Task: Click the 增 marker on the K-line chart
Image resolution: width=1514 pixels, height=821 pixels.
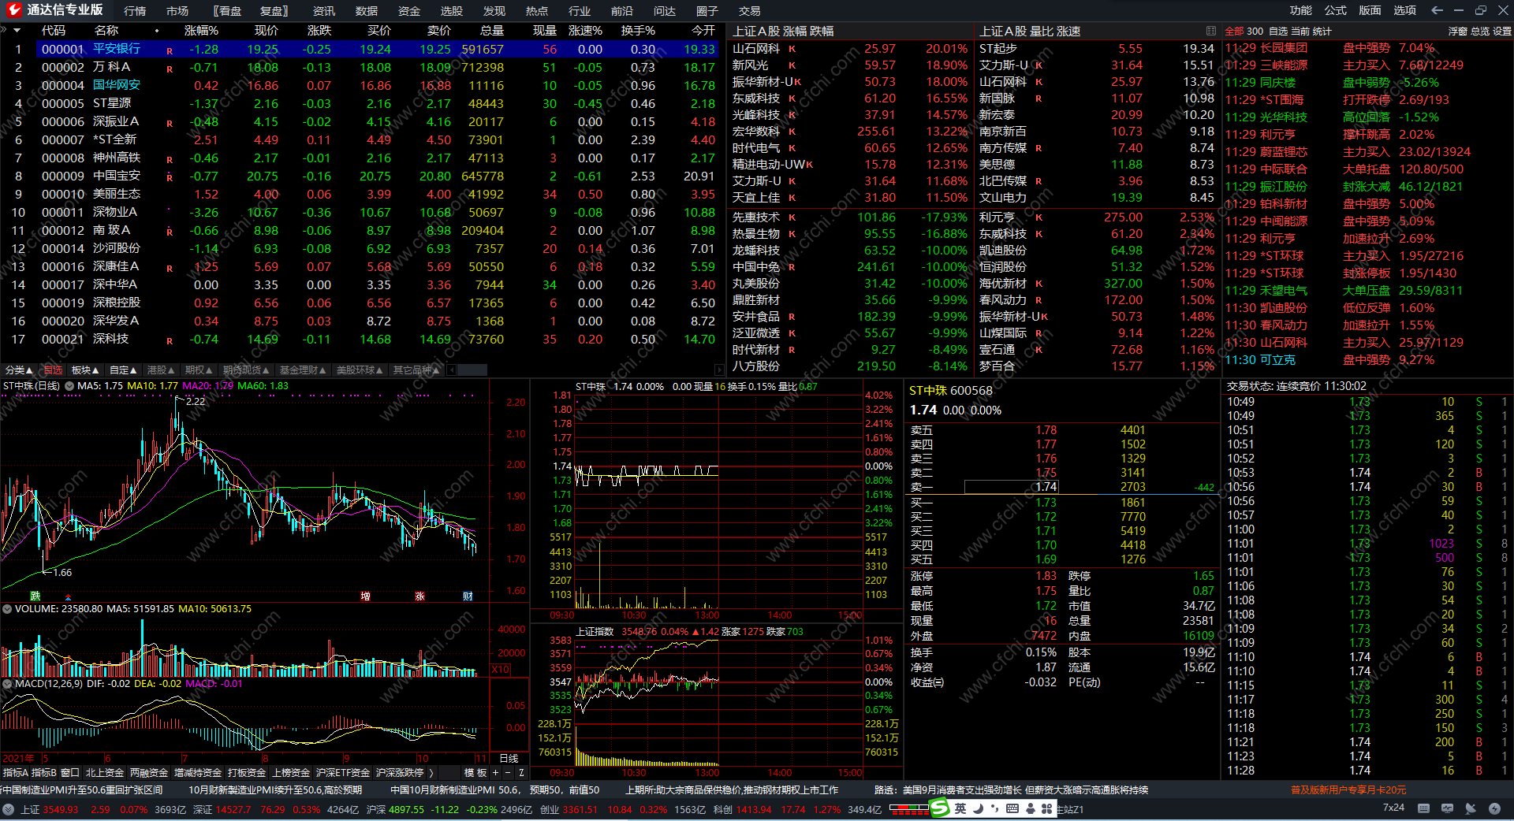Action: pyautogui.click(x=365, y=596)
